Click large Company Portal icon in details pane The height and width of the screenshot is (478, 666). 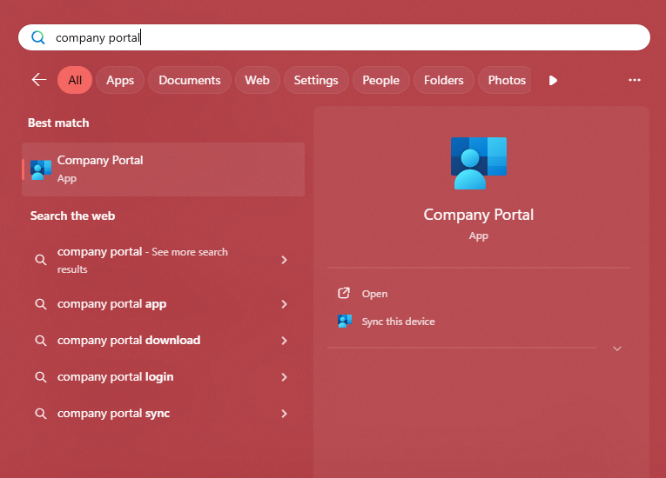479,163
